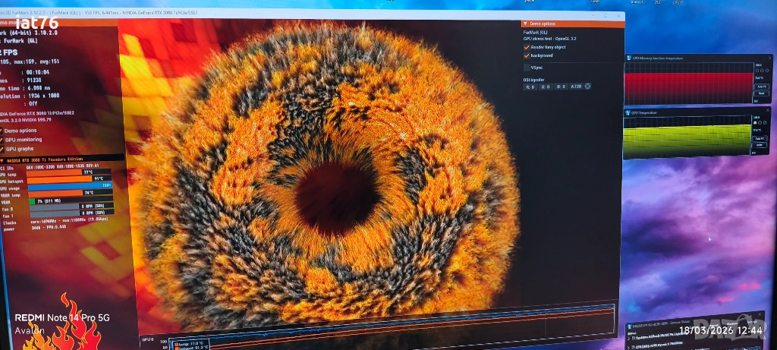Screen dimensions: 777x350
Task: Click the GPU Memory Junction Temperature window icon
Action: pyautogui.click(x=628, y=58)
